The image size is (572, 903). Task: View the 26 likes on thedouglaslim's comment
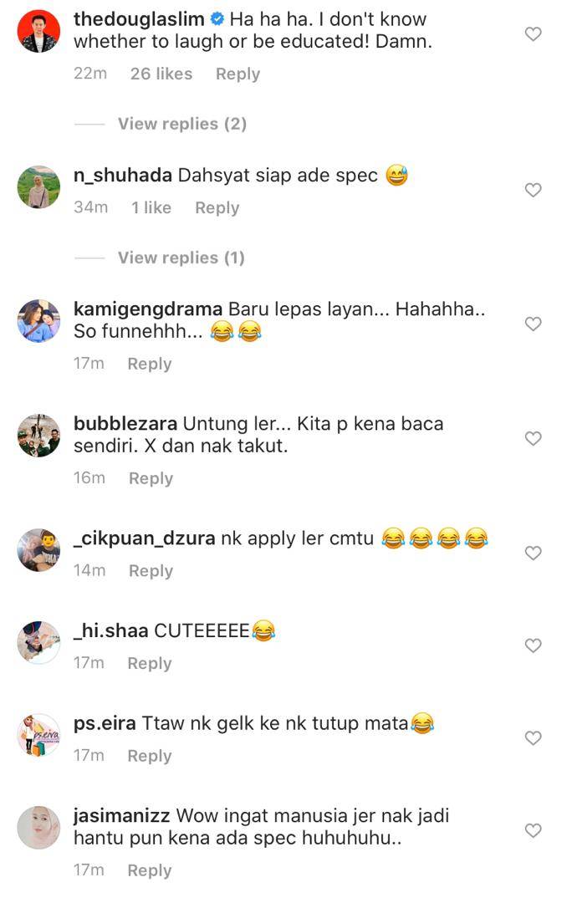[161, 74]
